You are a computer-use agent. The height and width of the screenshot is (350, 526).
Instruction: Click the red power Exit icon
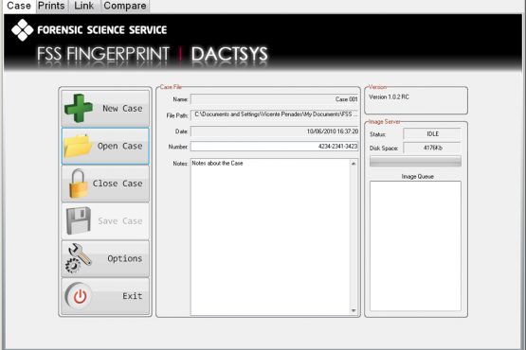80,296
